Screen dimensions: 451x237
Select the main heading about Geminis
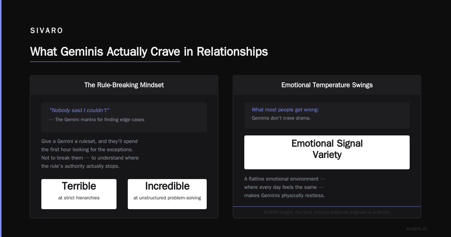tap(149, 52)
